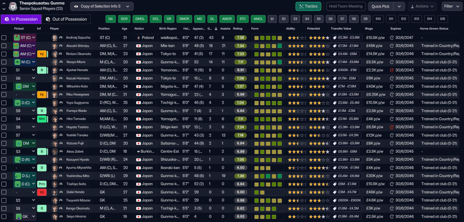Image resolution: width=464 pixels, height=222 pixels.
Task: Tick the checkbox for Andrzej Szpucha
Action: tap(4, 38)
